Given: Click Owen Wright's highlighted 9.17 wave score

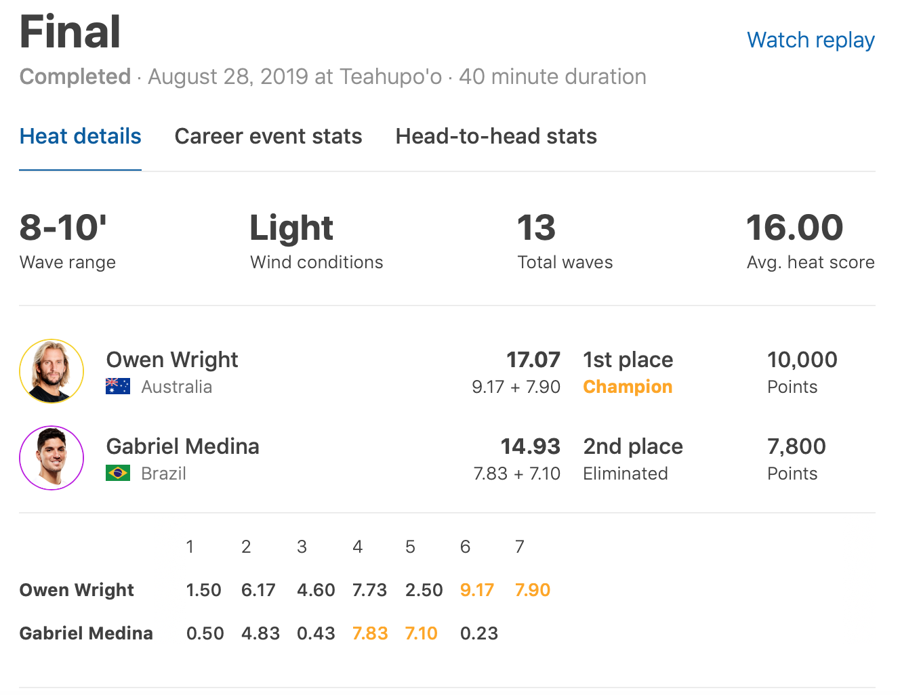Looking at the screenshot, I should [476, 590].
